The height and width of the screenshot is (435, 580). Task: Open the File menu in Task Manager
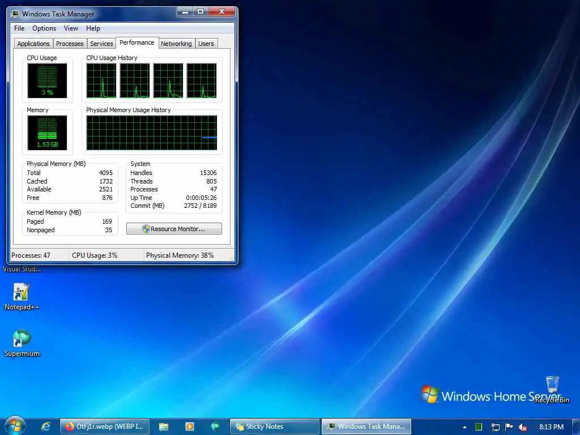click(19, 28)
